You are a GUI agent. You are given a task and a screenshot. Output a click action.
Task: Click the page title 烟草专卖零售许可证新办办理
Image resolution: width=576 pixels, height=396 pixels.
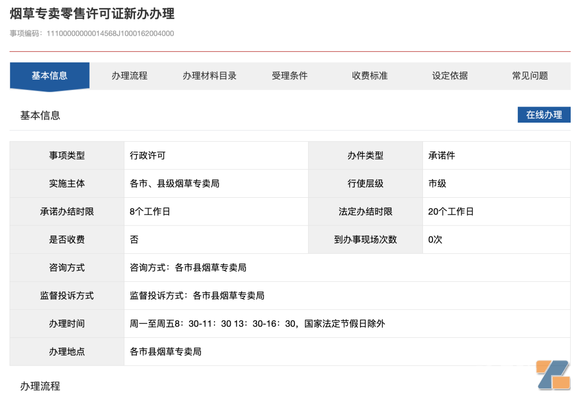91,14
